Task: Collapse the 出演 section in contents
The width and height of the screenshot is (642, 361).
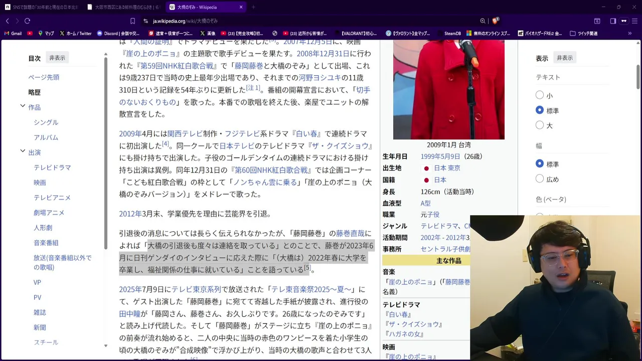Action: pos(23,151)
